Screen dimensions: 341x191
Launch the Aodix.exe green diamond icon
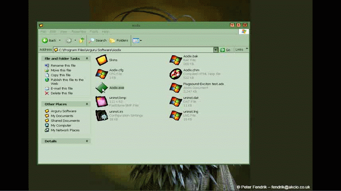pyautogui.click(x=102, y=88)
